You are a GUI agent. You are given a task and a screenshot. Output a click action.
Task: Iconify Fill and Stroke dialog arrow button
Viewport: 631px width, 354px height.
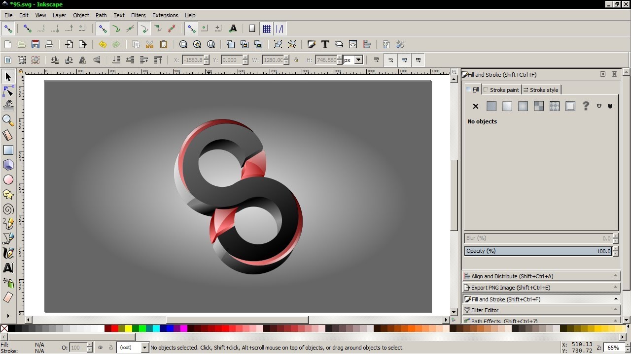(x=602, y=74)
